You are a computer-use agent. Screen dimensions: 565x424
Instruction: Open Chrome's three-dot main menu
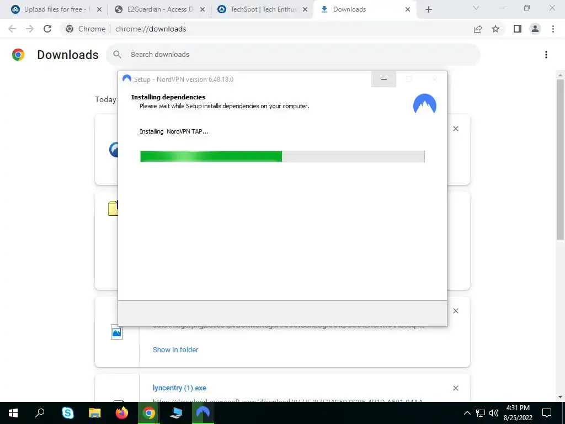click(553, 29)
